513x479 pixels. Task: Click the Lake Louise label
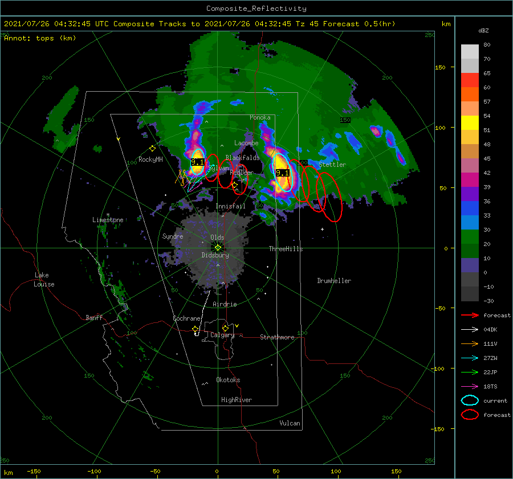point(44,280)
